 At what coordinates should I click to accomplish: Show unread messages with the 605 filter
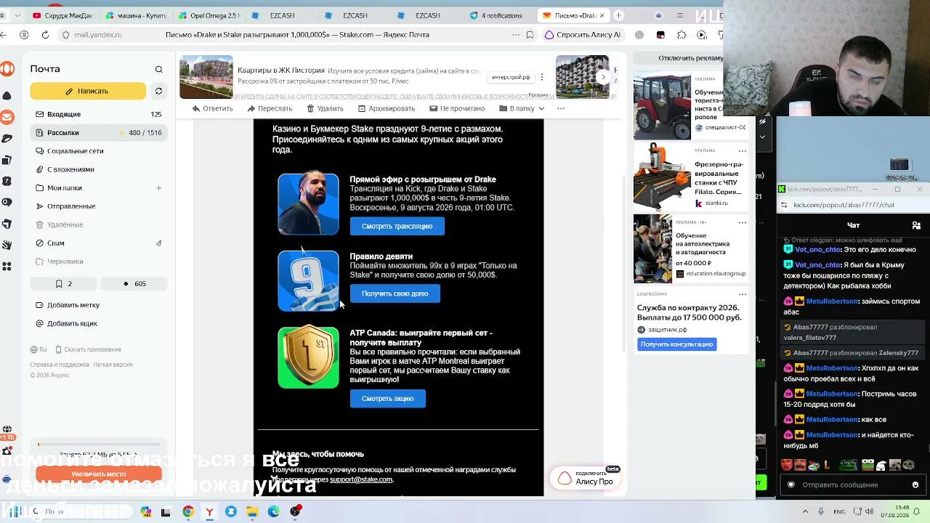134,284
